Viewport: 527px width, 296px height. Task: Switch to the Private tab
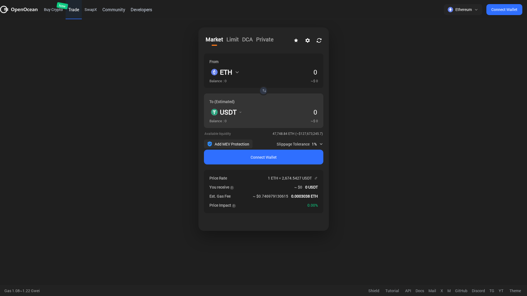pyautogui.click(x=265, y=39)
